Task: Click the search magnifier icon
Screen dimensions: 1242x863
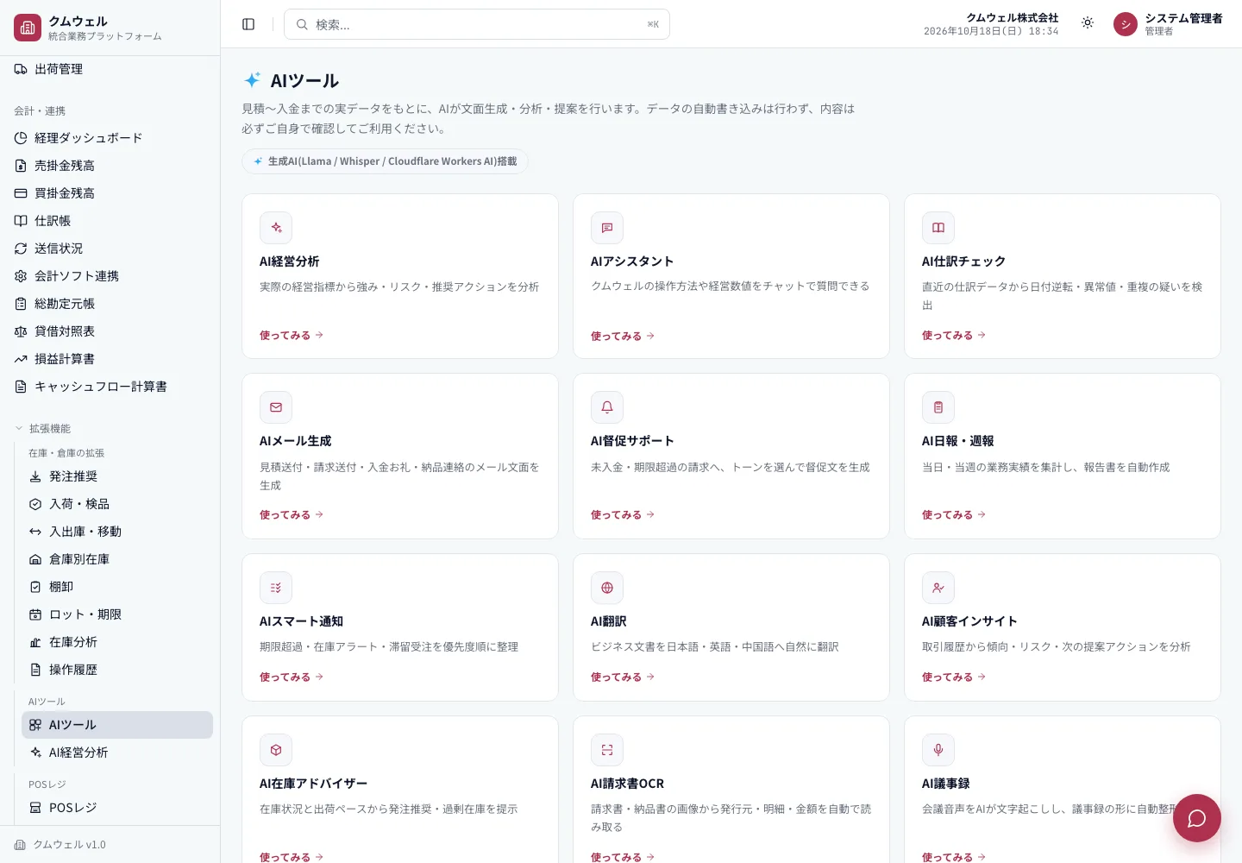Action: [x=302, y=24]
